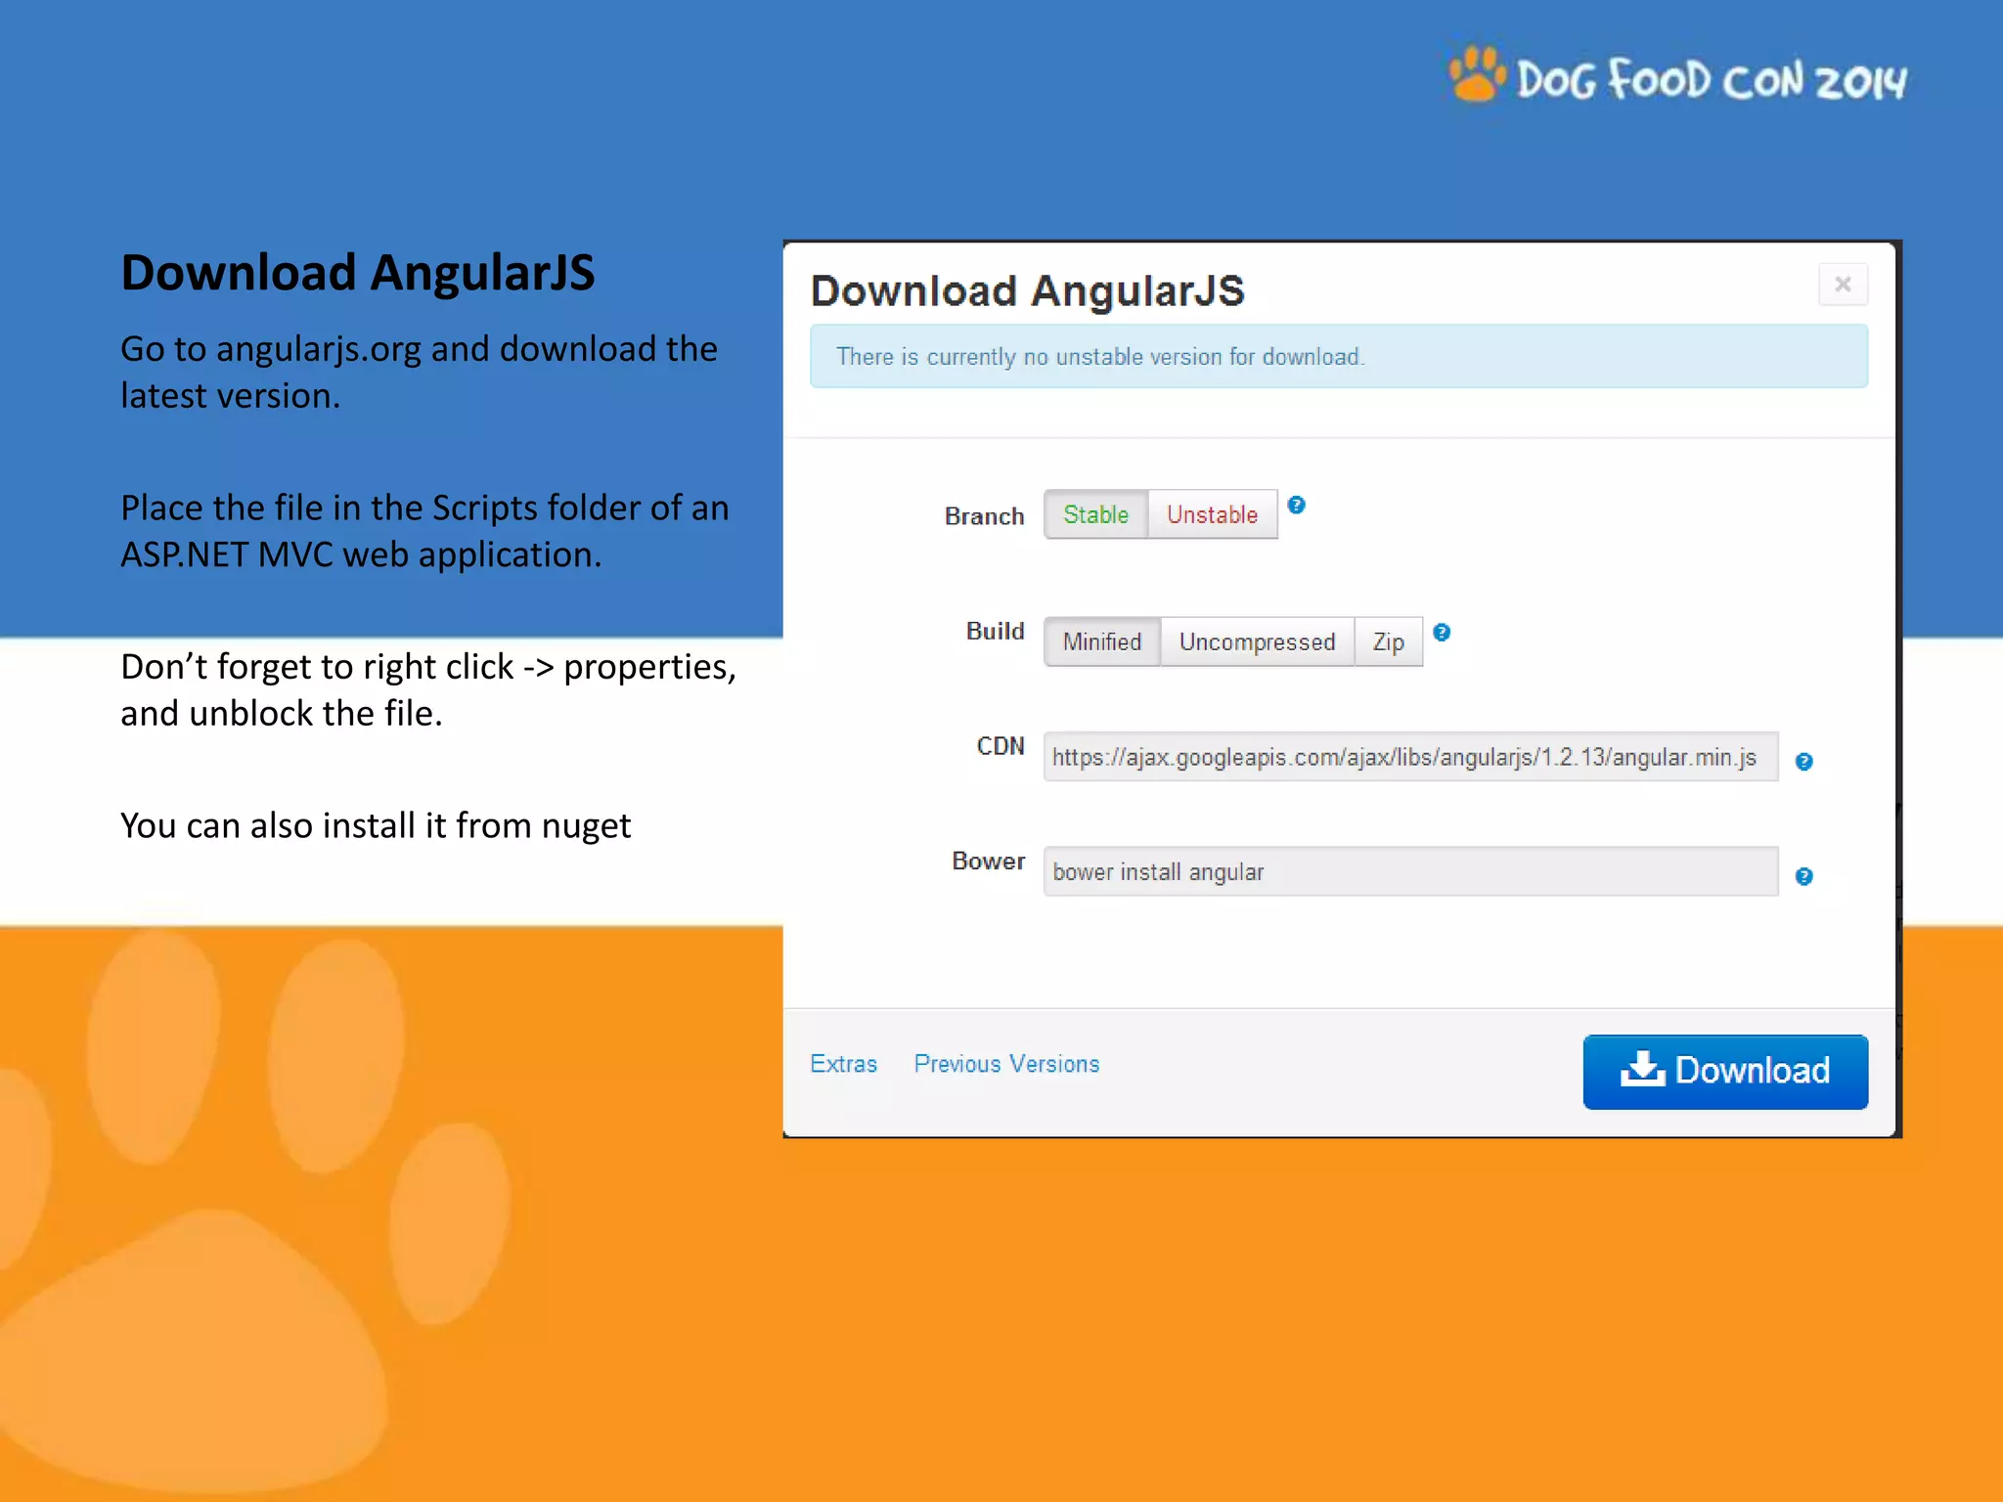The width and height of the screenshot is (2003, 1502).
Task: Click the Dog Food Con 2014 text
Action: coord(1711,80)
